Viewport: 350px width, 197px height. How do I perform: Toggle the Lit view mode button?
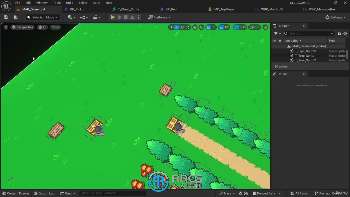pyautogui.click(x=42, y=27)
